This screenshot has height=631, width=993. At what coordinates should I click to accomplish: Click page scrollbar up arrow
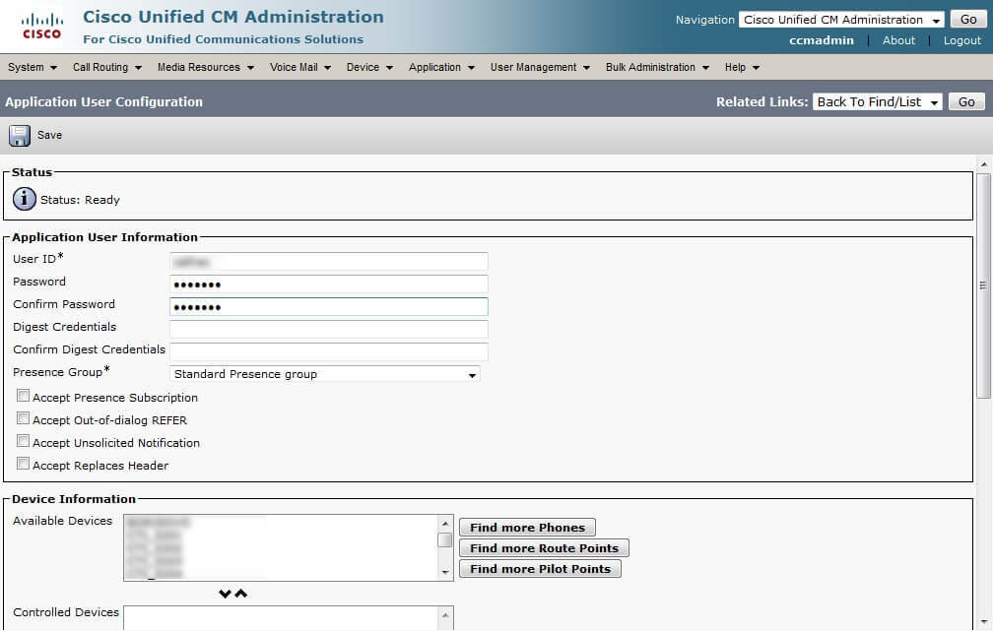(x=983, y=164)
